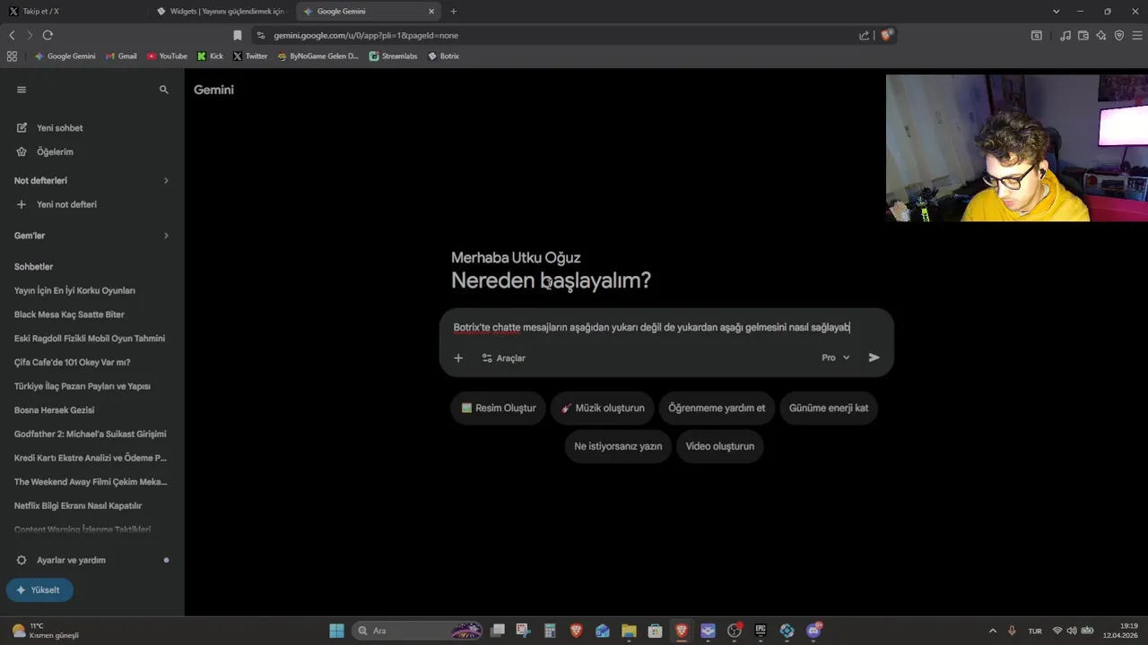This screenshot has width=1148, height=645.
Task: Open the Brave sidebar panel icon
Action: coord(1037,35)
